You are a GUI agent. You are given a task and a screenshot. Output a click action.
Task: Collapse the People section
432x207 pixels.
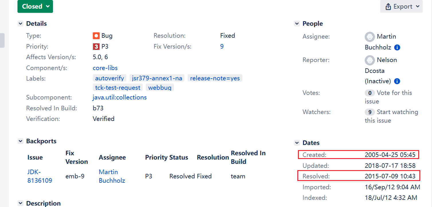(x=297, y=24)
